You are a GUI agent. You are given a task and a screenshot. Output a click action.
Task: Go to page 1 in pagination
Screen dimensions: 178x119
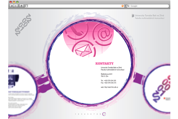pyautogui.click(x=75, y=114)
